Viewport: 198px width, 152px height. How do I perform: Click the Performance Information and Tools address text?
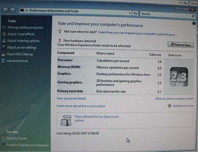tap(54, 11)
